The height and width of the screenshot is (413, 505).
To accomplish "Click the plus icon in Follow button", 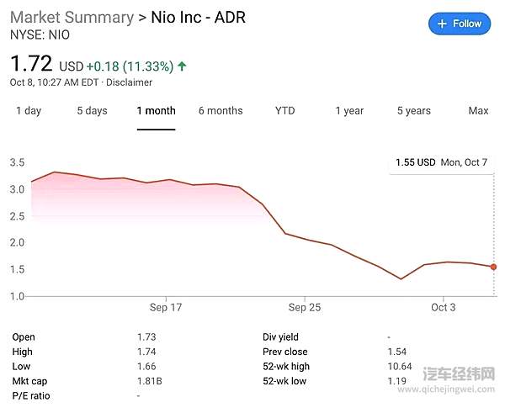I will (443, 24).
